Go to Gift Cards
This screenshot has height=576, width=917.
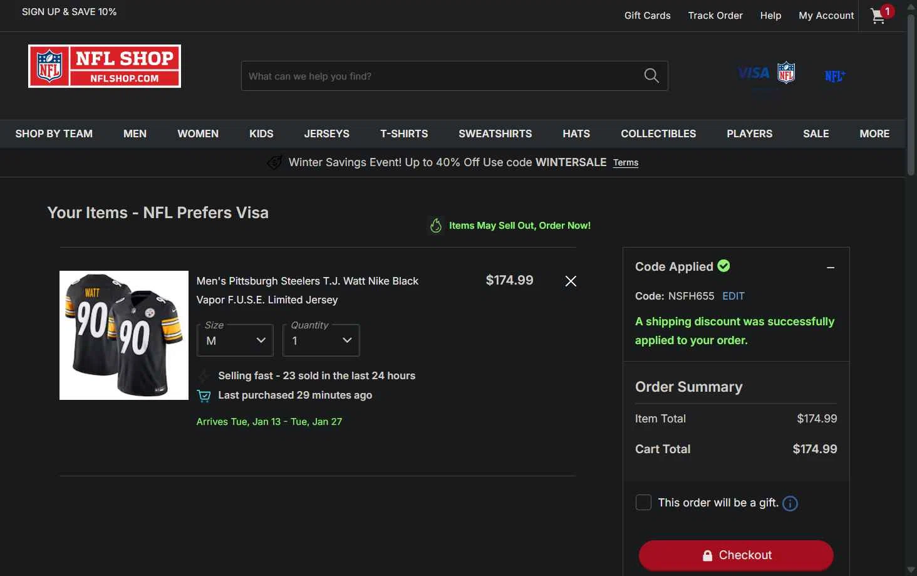pos(647,16)
